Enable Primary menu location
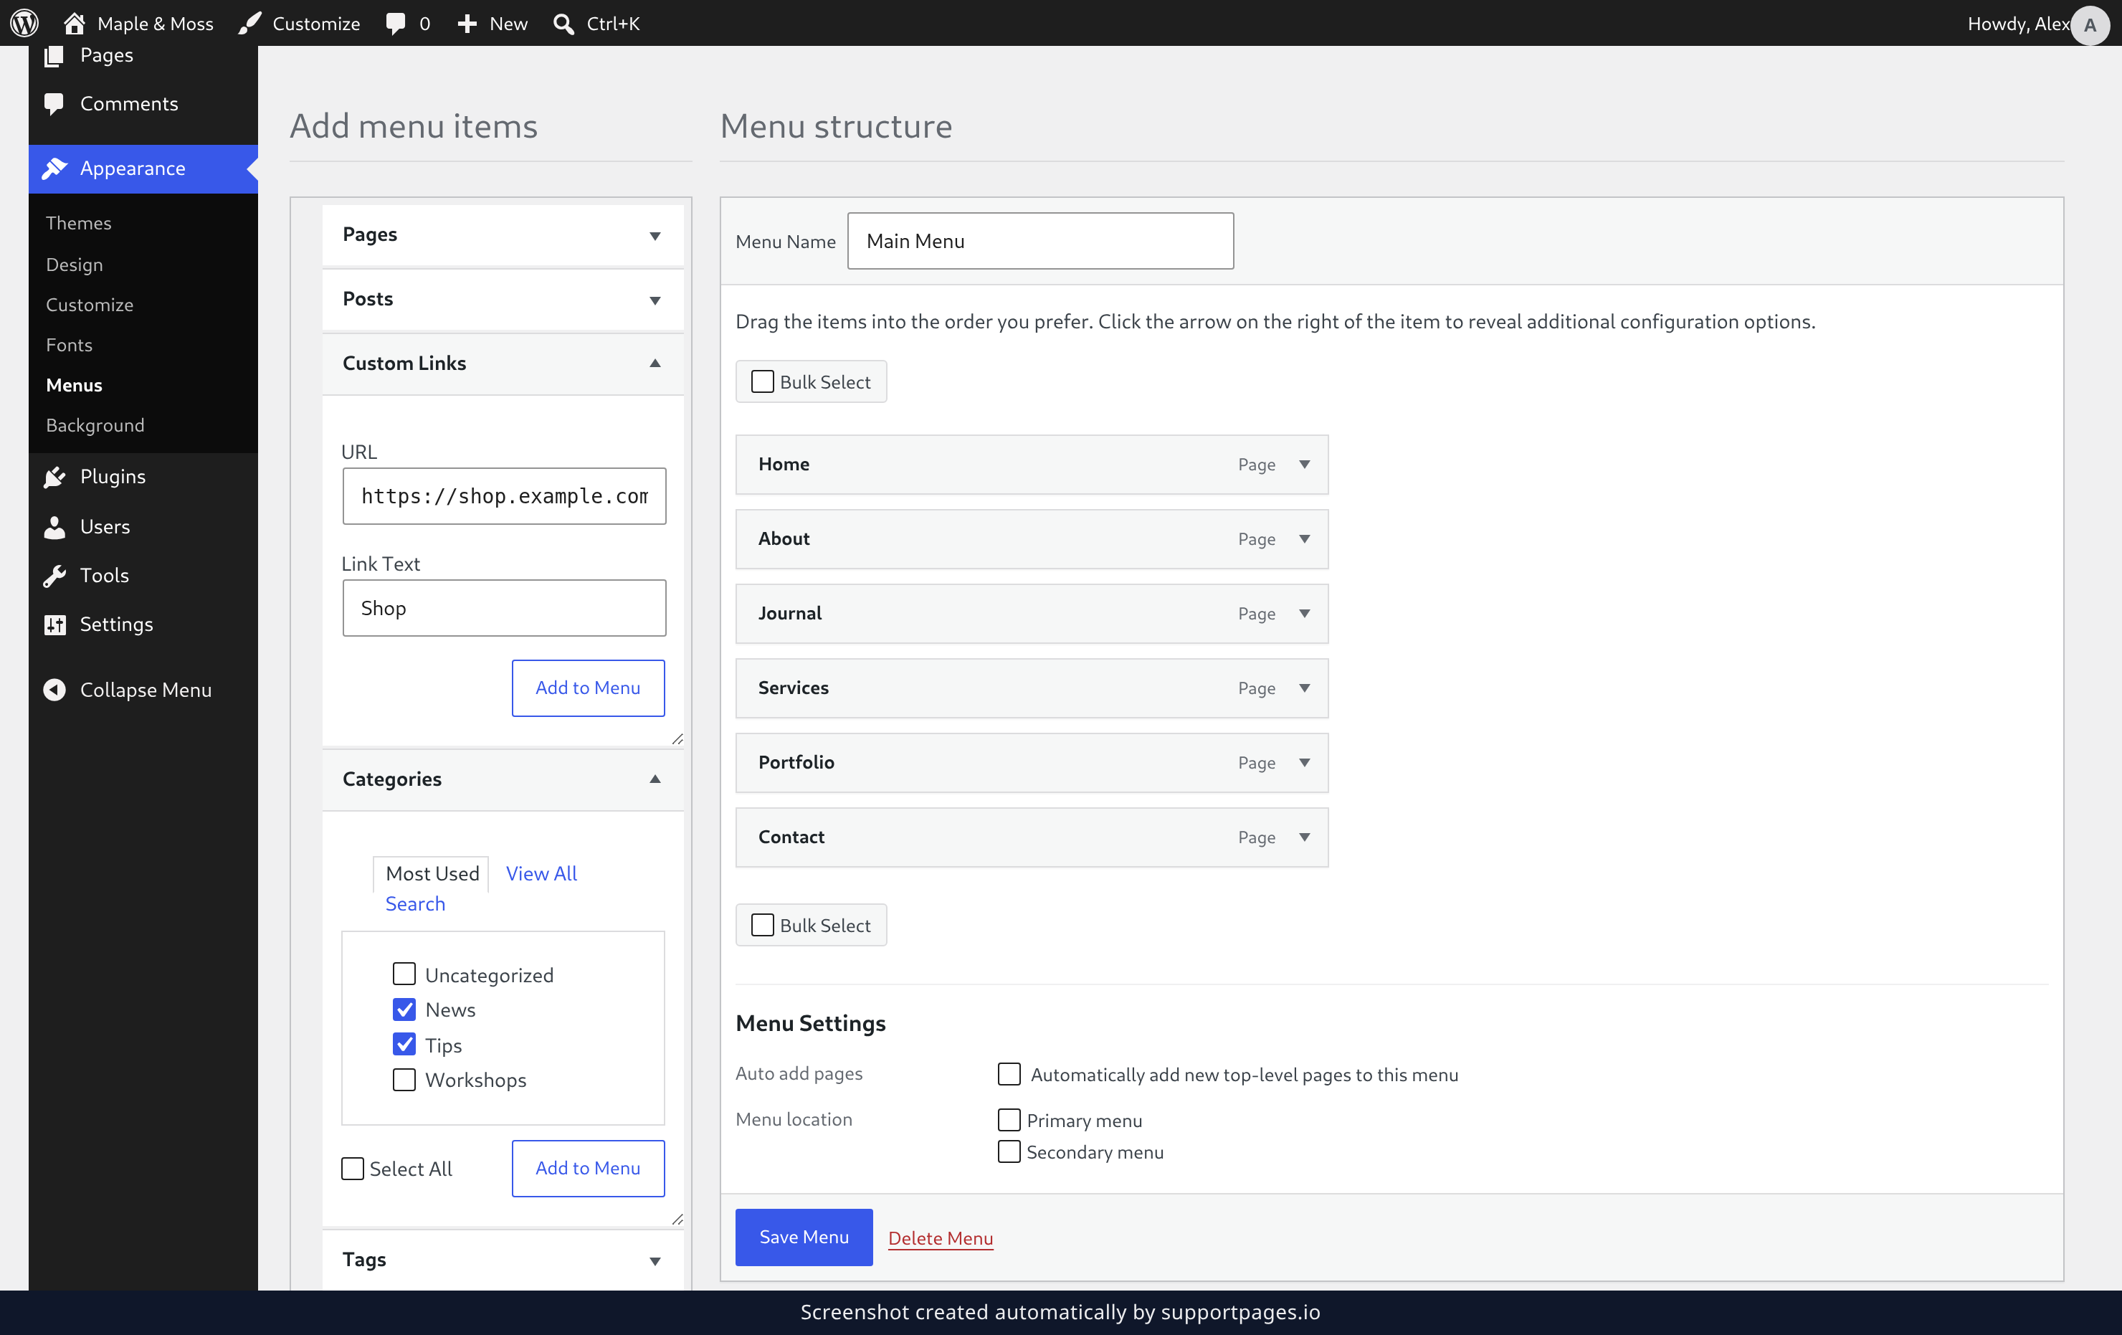Screen dimensions: 2122x1335 [1009, 1120]
